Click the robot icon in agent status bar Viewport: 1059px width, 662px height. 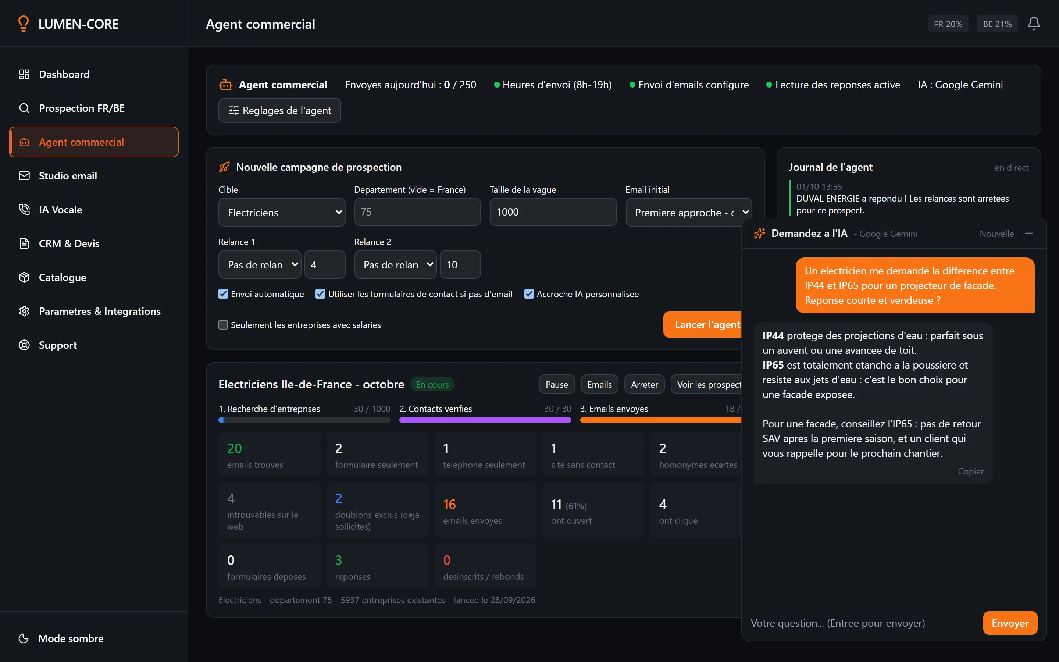coord(225,85)
